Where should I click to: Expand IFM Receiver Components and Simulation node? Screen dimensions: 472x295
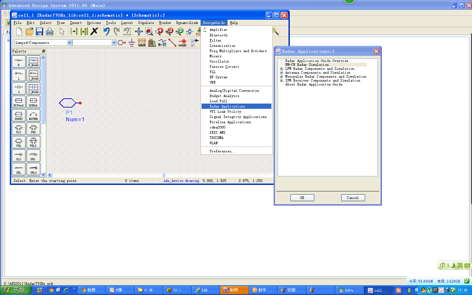tap(281, 80)
